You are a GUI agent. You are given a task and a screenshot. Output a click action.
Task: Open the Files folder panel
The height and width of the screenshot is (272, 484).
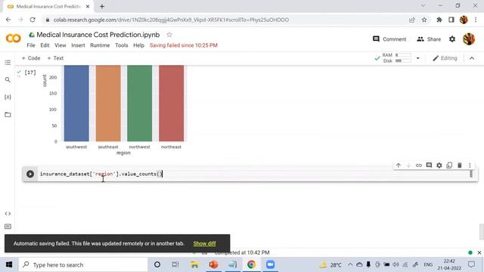(x=8, y=115)
